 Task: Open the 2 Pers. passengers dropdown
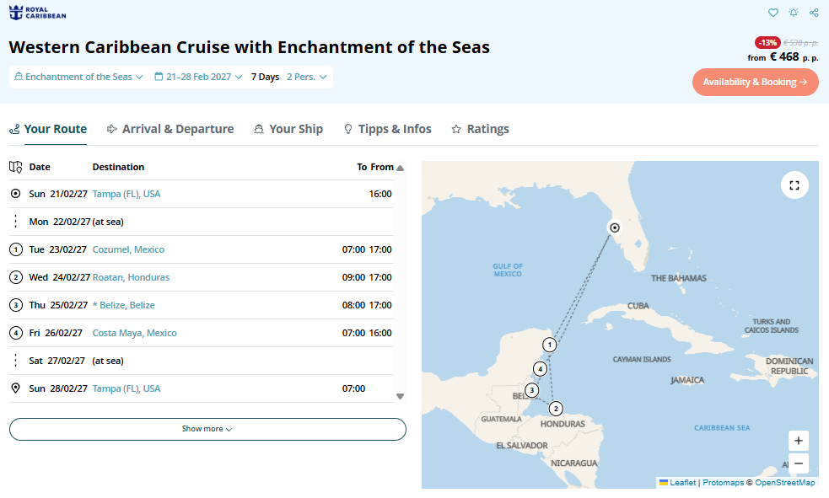tap(307, 78)
